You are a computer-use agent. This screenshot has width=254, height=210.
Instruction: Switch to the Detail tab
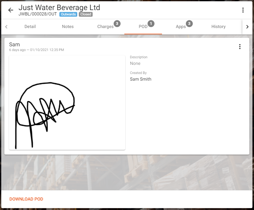click(30, 26)
